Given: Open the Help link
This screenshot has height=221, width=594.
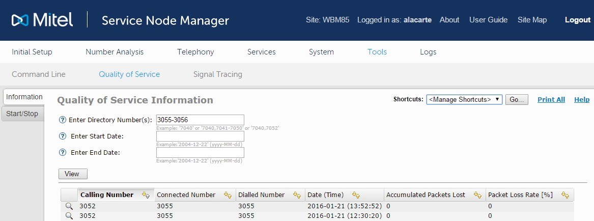Looking at the screenshot, I should [x=582, y=100].
